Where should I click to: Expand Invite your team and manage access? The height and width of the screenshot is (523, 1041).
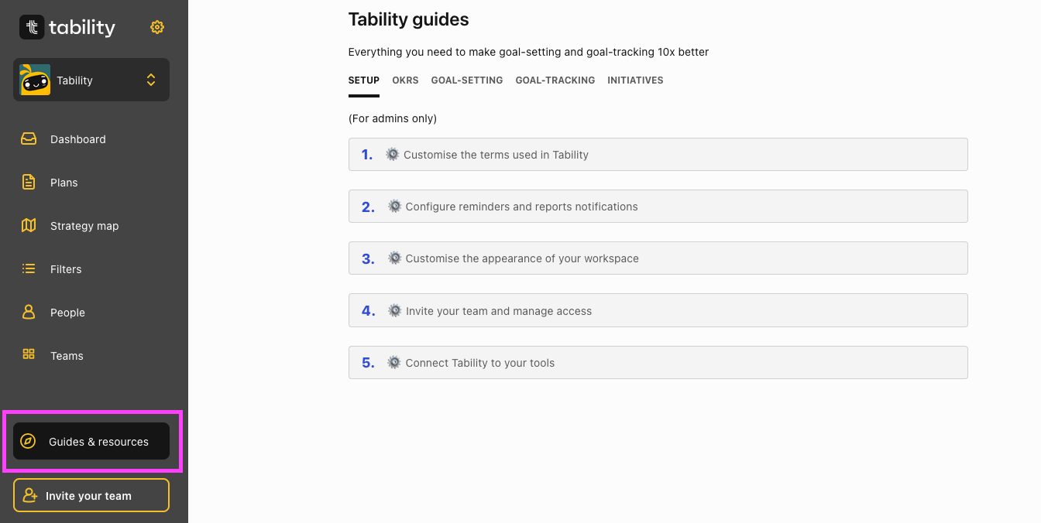pyautogui.click(x=658, y=310)
